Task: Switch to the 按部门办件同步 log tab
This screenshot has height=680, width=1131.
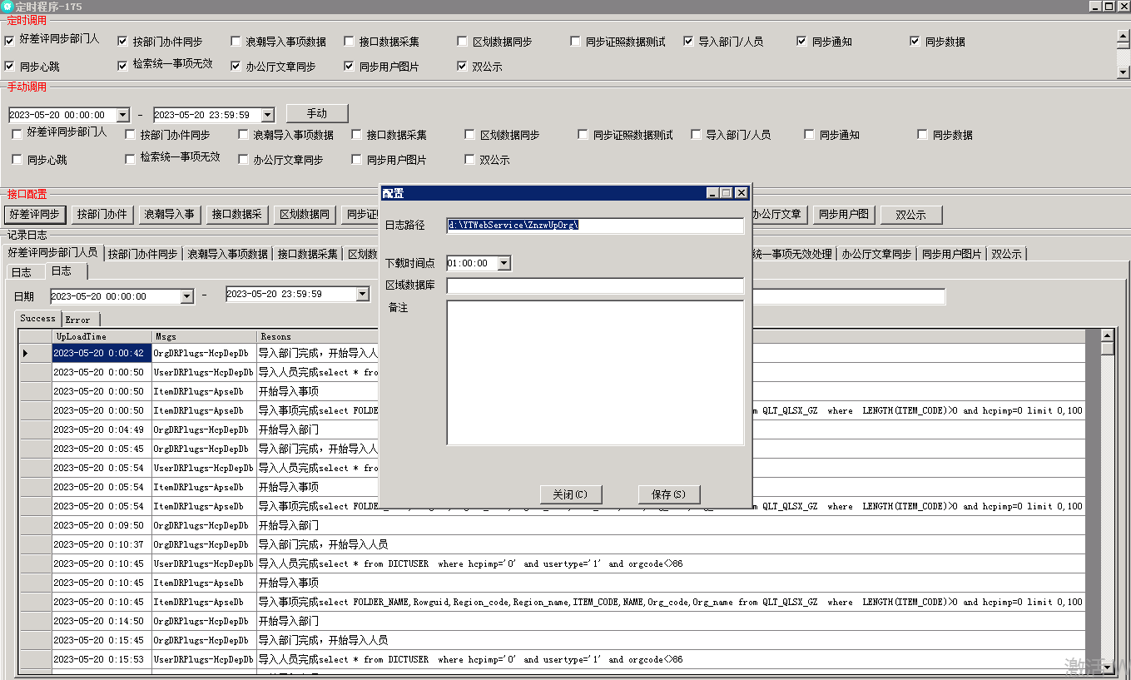Action: pos(142,254)
